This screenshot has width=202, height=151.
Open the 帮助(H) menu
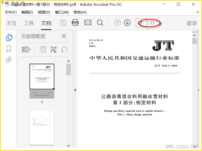(x=80, y=12)
